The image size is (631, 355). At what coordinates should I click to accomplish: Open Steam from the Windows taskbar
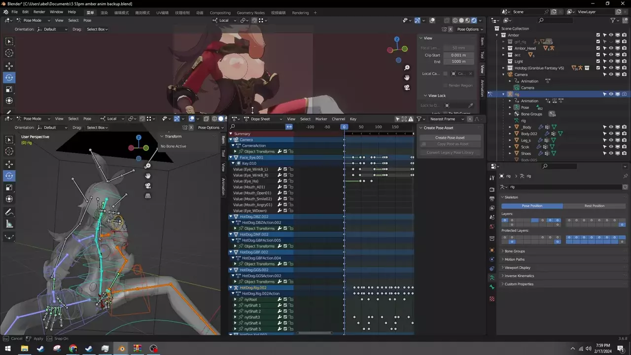(40, 349)
